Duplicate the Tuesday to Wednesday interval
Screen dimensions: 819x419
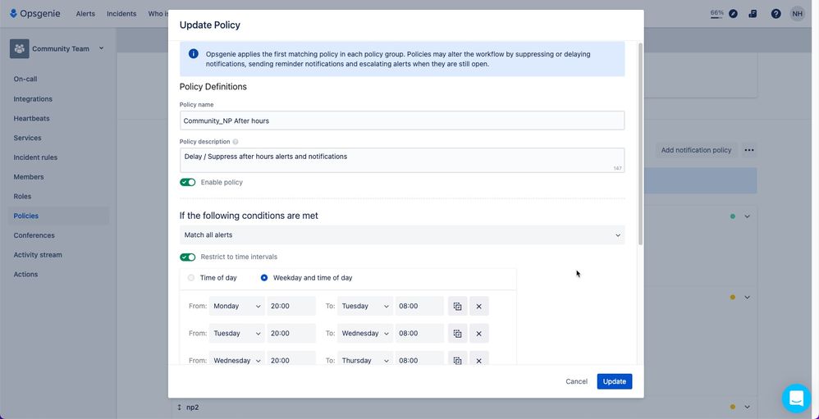pos(458,334)
